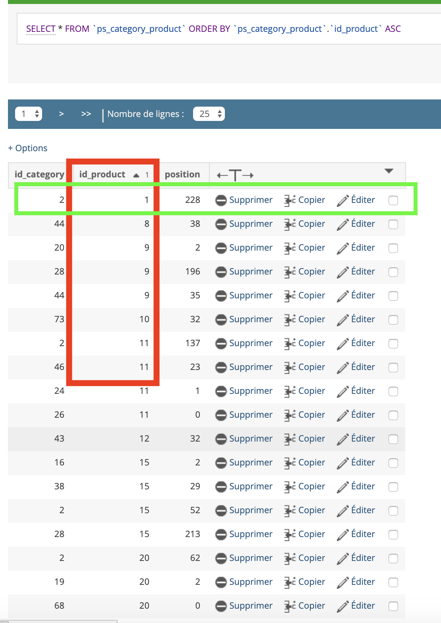Click the SELECT keyword in the SQL query
The height and width of the screenshot is (623, 441).
tap(41, 29)
